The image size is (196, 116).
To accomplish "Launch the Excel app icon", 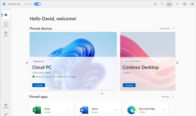I will point(37,110).
